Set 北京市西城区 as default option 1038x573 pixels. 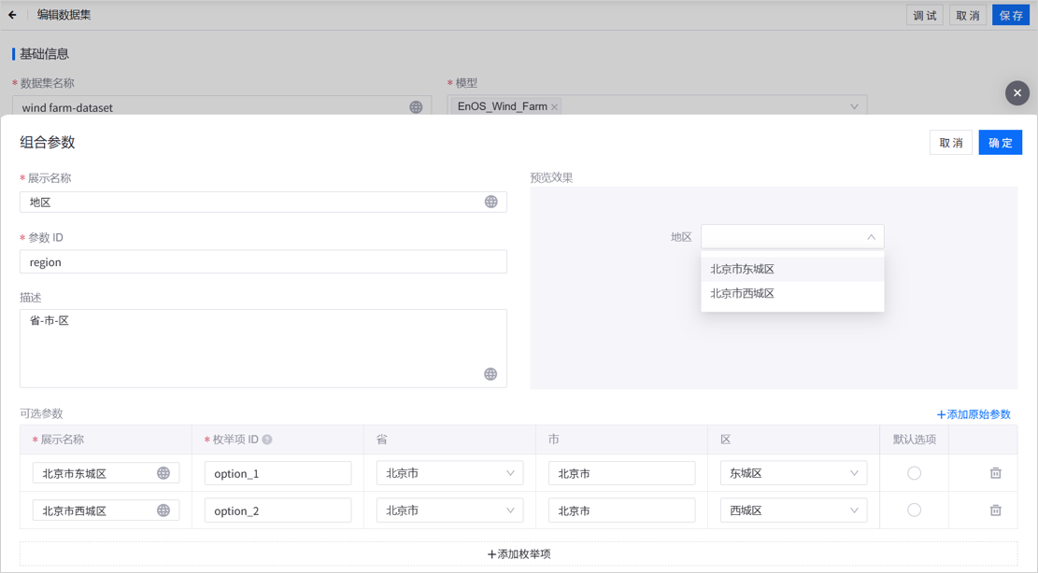click(x=914, y=510)
